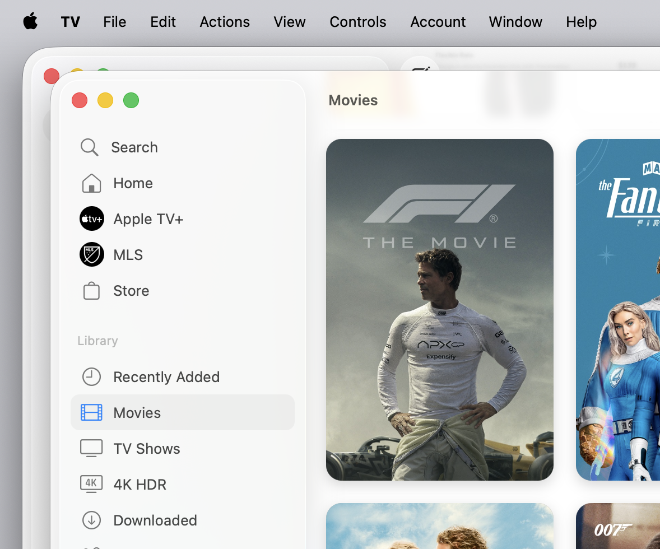This screenshot has width=660, height=549.
Task: Open the Help menu
Action: pos(582,22)
